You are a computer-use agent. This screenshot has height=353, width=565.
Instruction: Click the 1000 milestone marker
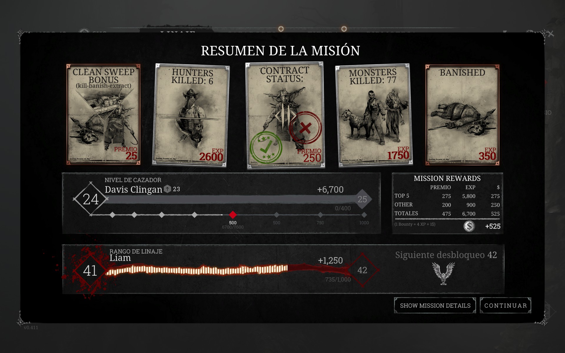[364, 215]
